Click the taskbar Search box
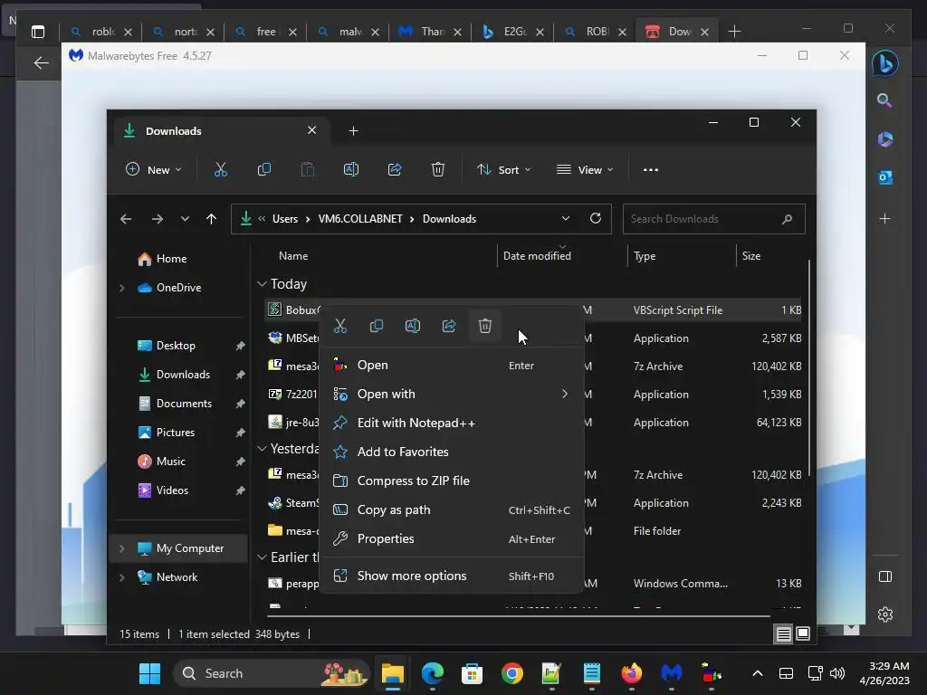Image resolution: width=927 pixels, height=695 pixels. (272, 673)
